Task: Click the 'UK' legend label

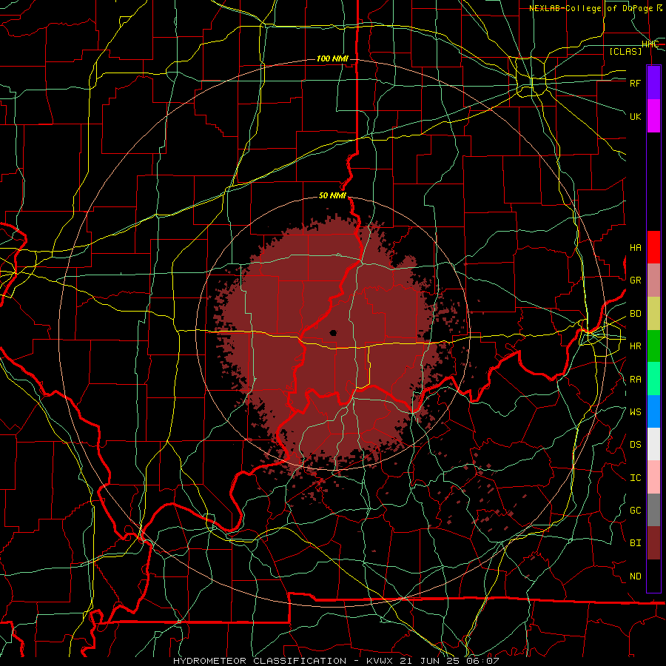Action: (635, 116)
